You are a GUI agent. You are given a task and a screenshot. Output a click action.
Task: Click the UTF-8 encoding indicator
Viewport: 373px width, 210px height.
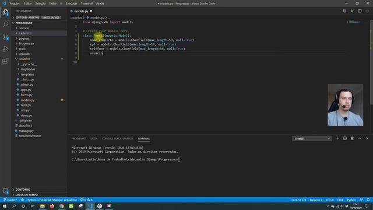point(330,199)
